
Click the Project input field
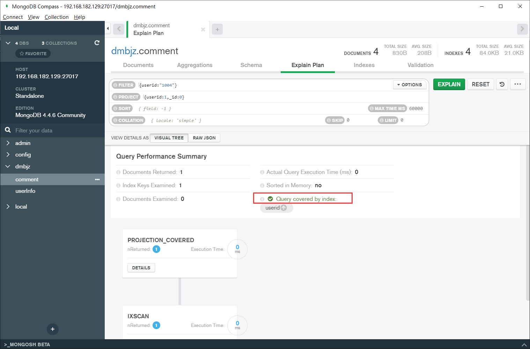[x=285, y=97]
